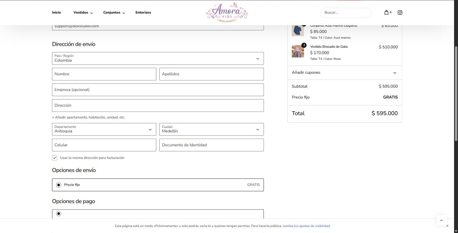Screen dimensions: 458x233
Task: Open the Ciudad Medellín dropdown
Action: point(211,129)
